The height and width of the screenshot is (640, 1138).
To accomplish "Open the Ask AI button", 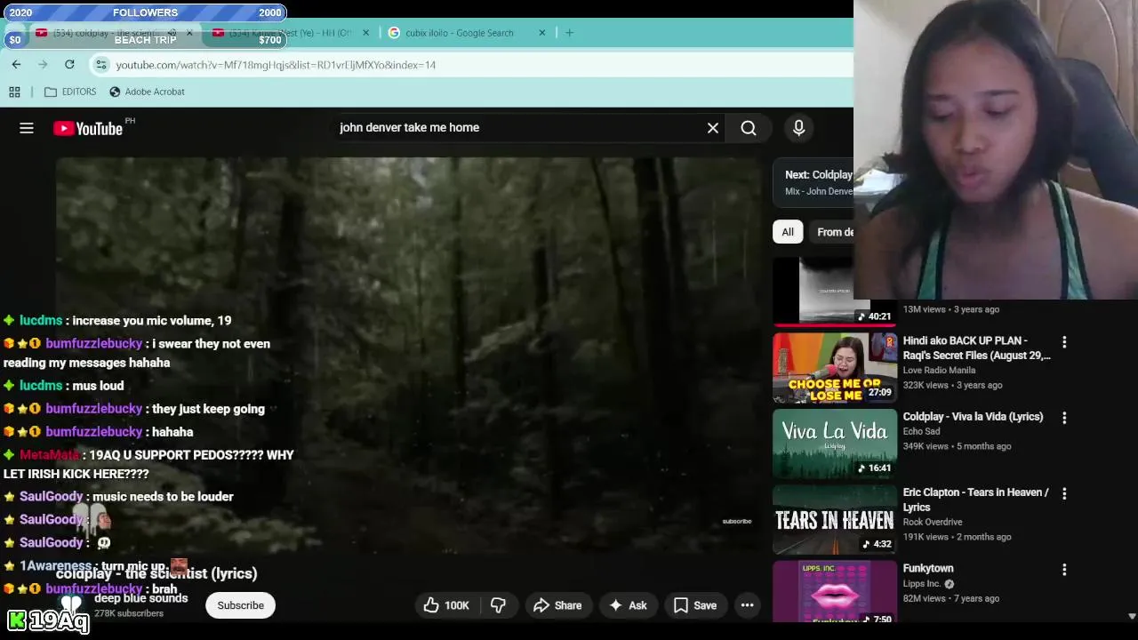I will coord(628,605).
